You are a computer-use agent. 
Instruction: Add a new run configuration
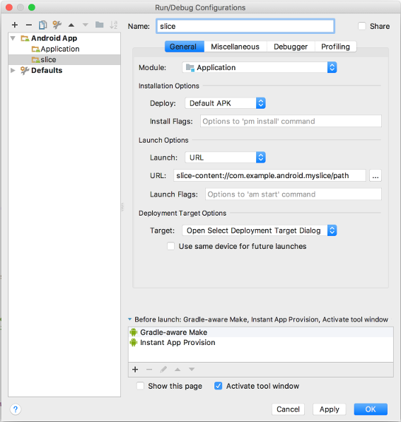15,25
